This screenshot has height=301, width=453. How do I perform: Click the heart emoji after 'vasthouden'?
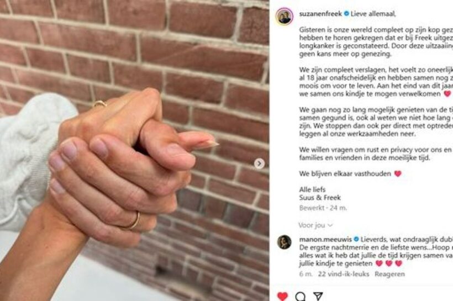coord(398,173)
